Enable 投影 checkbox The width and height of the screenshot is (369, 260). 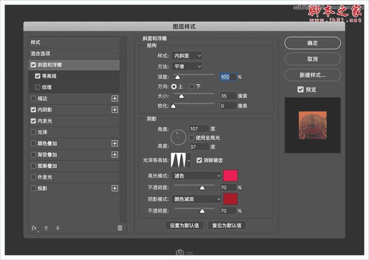pos(33,188)
